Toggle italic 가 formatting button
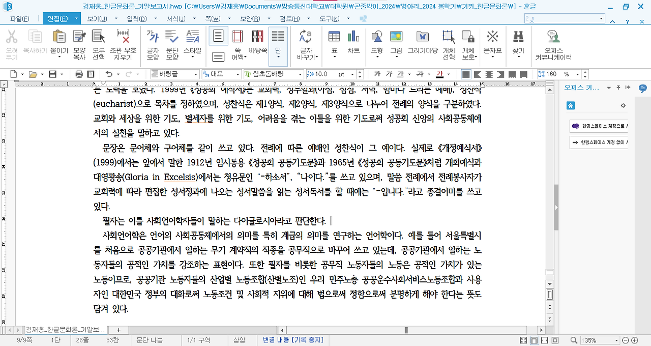 pyautogui.click(x=389, y=74)
